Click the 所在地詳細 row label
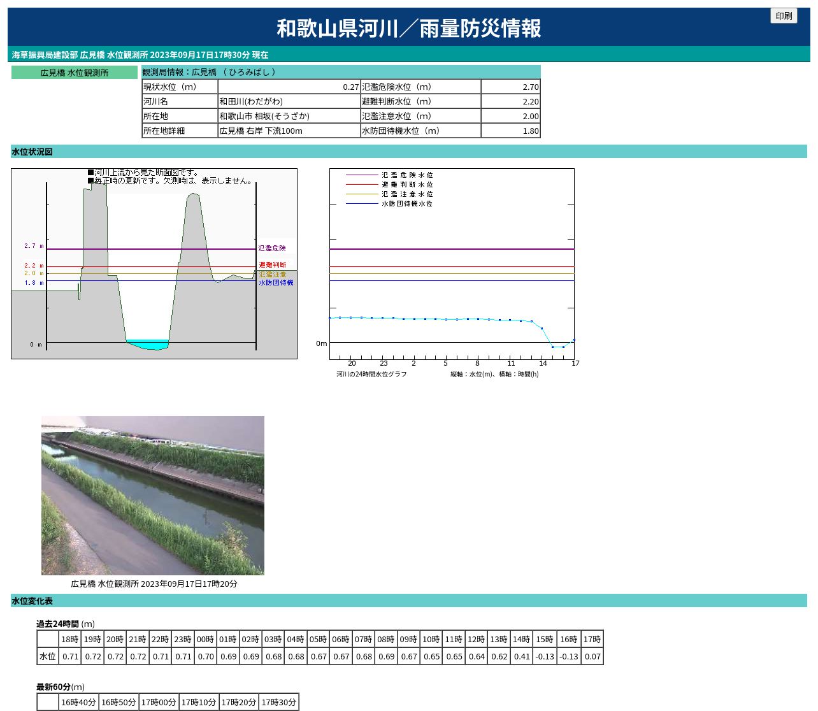This screenshot has width=818, height=711. [180, 131]
